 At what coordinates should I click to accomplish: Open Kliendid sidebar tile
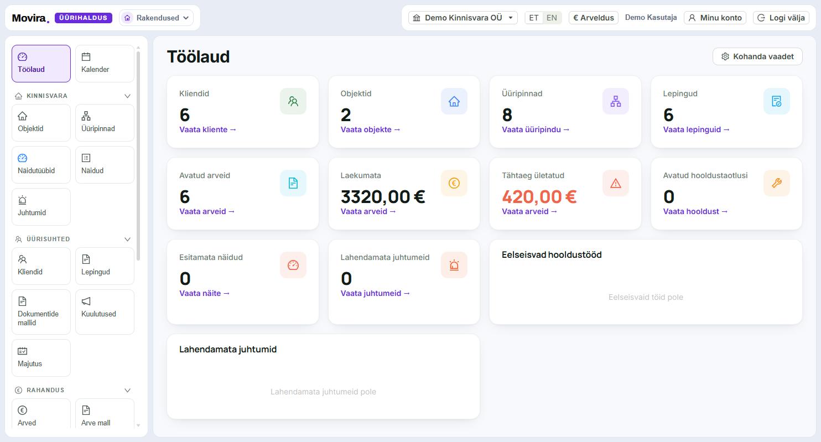[41, 266]
